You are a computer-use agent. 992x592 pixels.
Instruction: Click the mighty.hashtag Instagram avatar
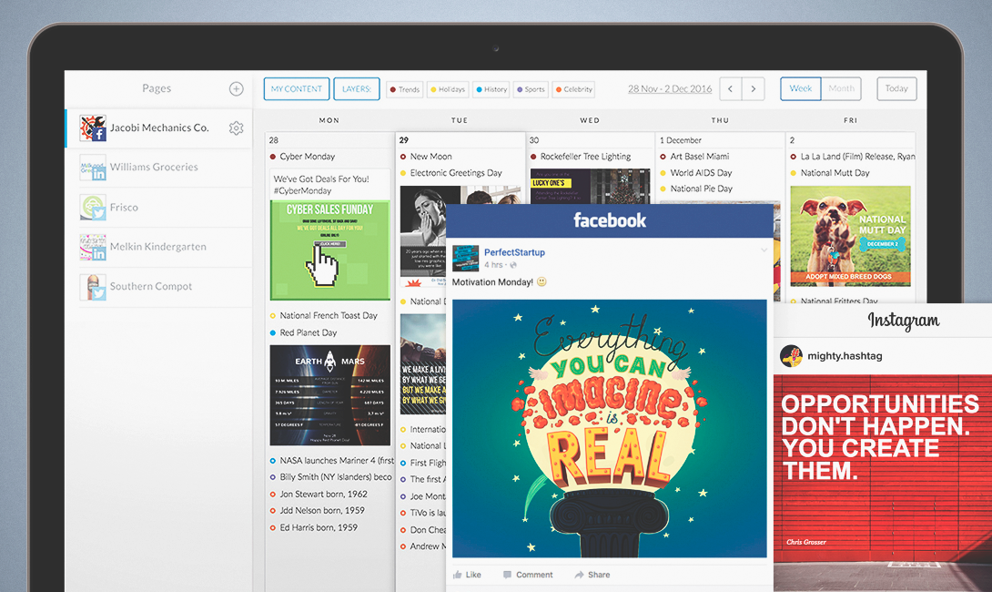coord(791,356)
